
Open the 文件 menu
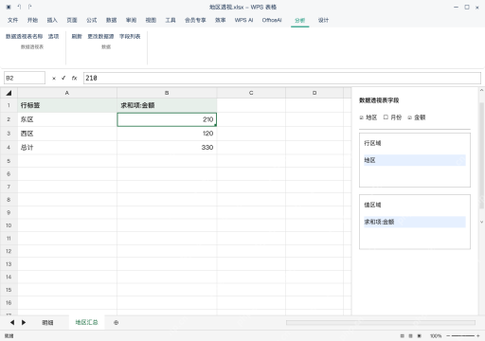point(12,20)
